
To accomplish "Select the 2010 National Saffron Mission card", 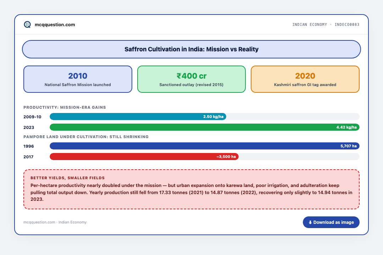I will coord(78,79).
